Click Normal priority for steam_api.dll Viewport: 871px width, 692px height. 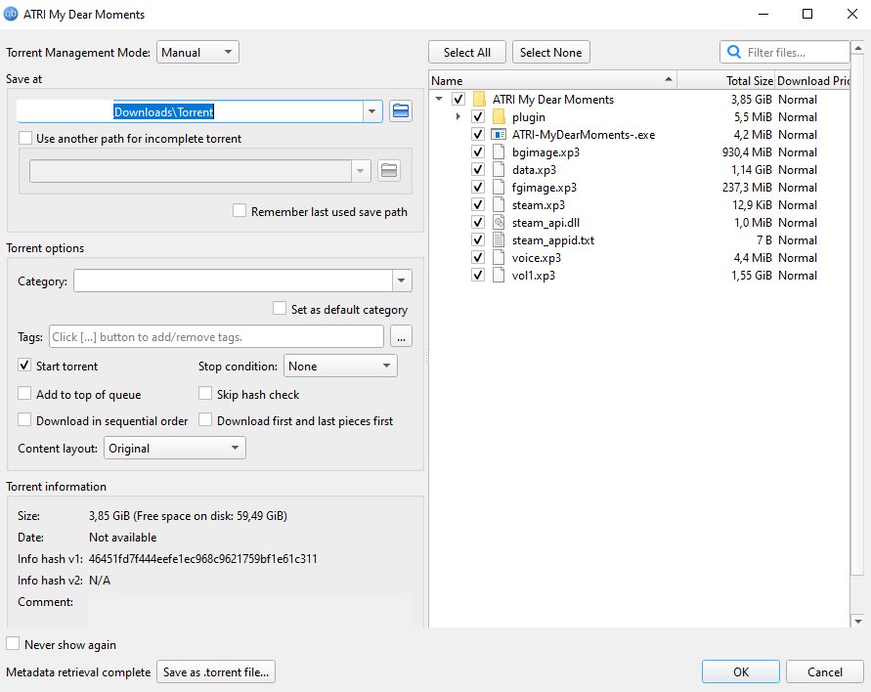pyautogui.click(x=798, y=223)
